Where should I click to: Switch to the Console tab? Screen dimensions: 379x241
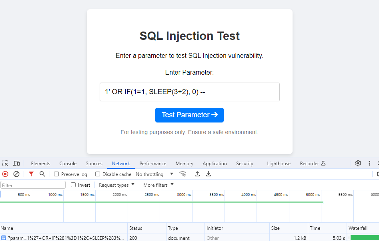pos(68,164)
